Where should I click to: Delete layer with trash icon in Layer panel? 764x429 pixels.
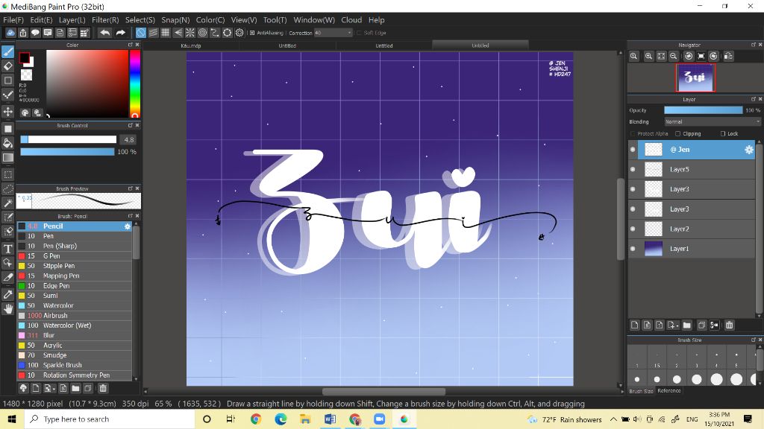[729, 325]
